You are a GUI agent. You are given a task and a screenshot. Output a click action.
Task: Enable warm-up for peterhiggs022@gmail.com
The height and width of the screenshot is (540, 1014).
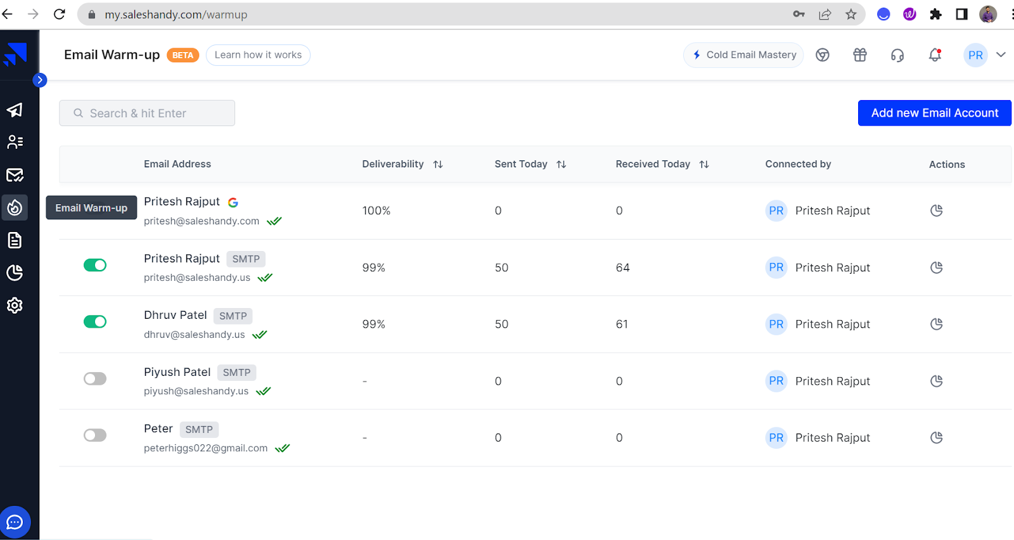[x=95, y=435]
